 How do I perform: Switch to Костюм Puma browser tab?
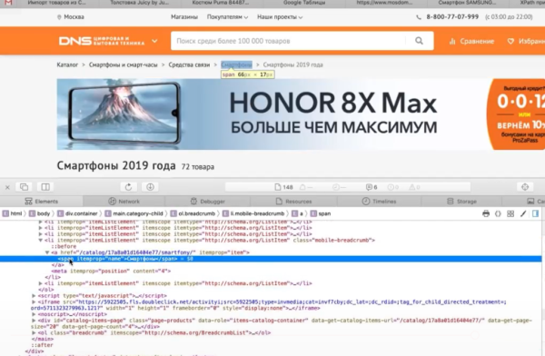[x=221, y=3]
